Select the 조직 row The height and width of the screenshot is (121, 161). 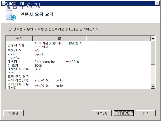tap(78, 73)
